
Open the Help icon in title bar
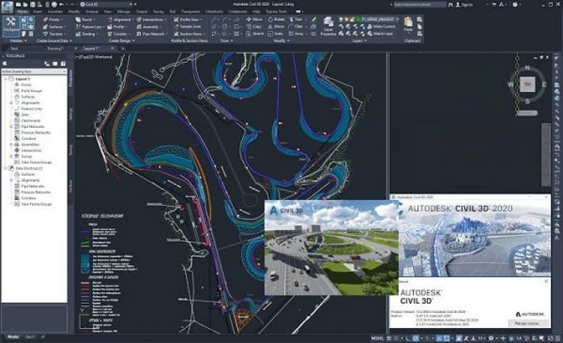tap(515, 4)
